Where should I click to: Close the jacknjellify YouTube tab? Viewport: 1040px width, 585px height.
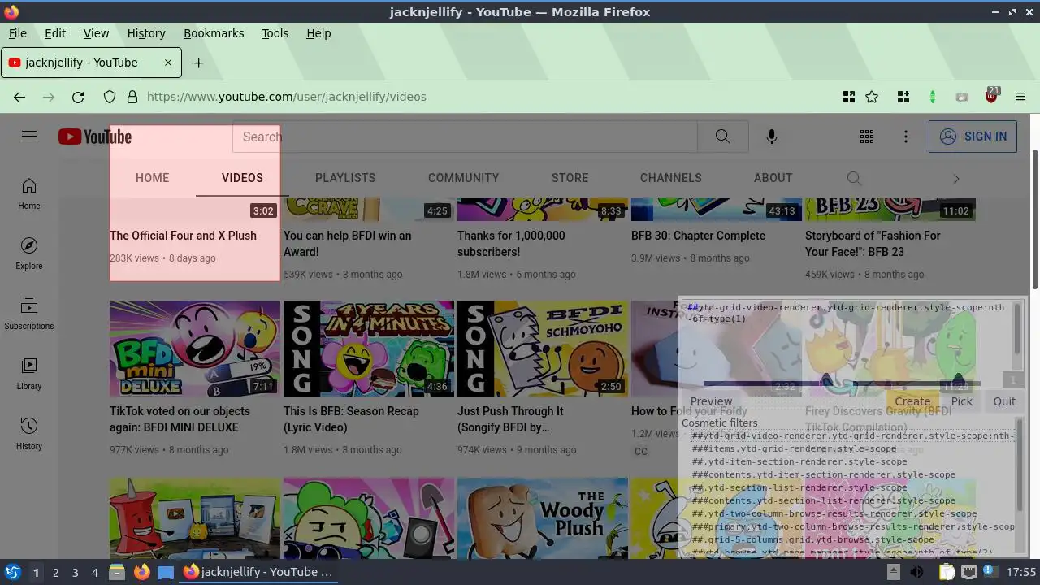(x=168, y=63)
